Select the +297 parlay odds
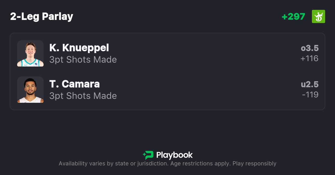This screenshot has width=335, height=175. pyautogui.click(x=293, y=17)
